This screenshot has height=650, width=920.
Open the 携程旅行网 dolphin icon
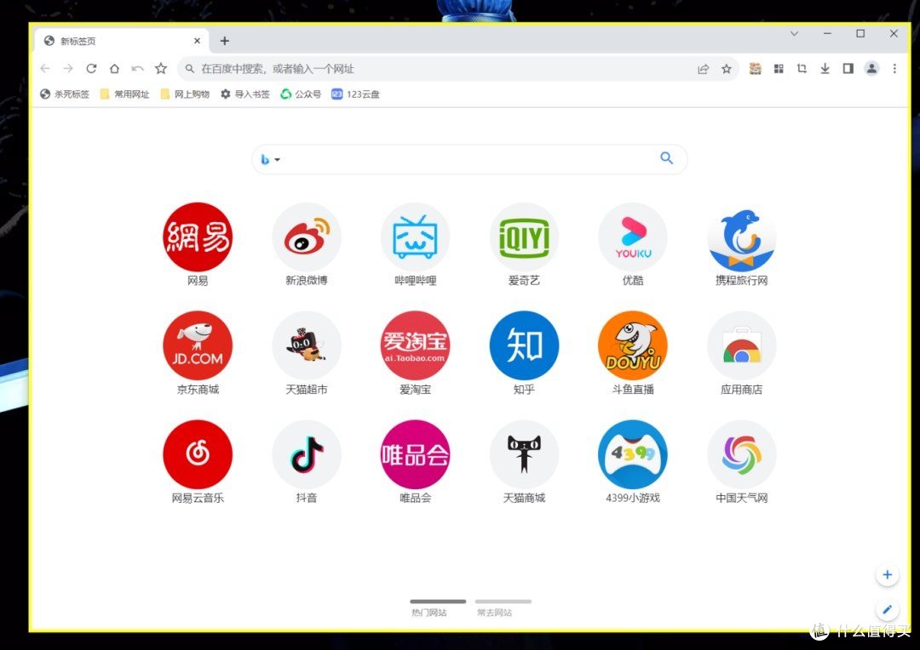tap(742, 237)
